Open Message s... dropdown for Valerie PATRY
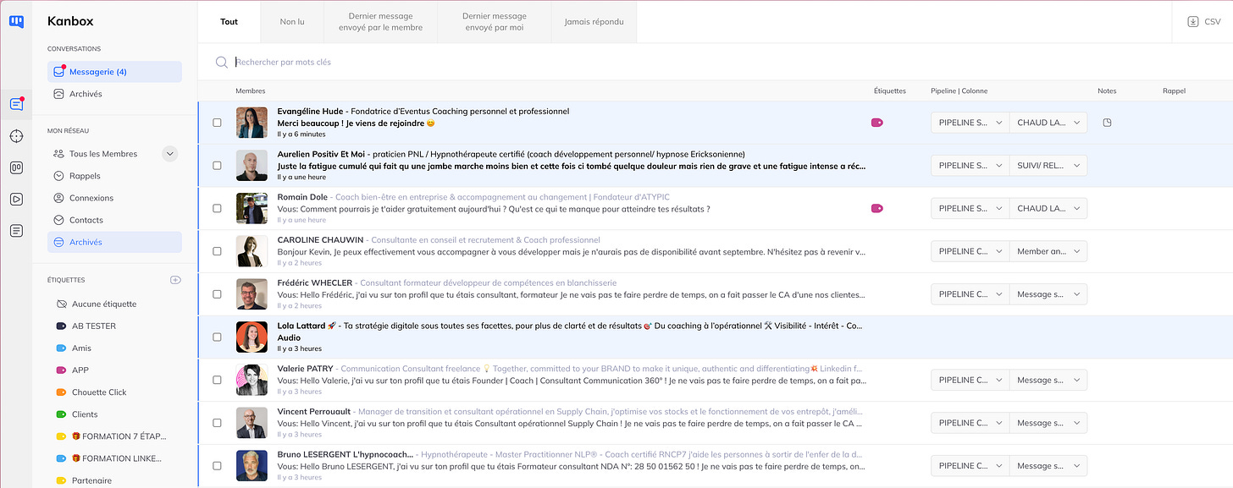 1048,380
